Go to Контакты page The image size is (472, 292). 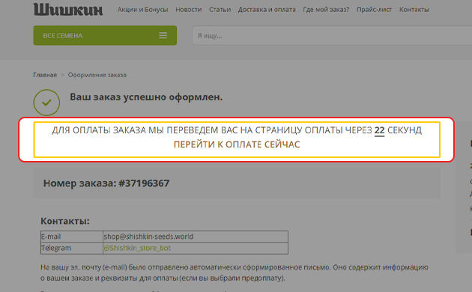(414, 10)
